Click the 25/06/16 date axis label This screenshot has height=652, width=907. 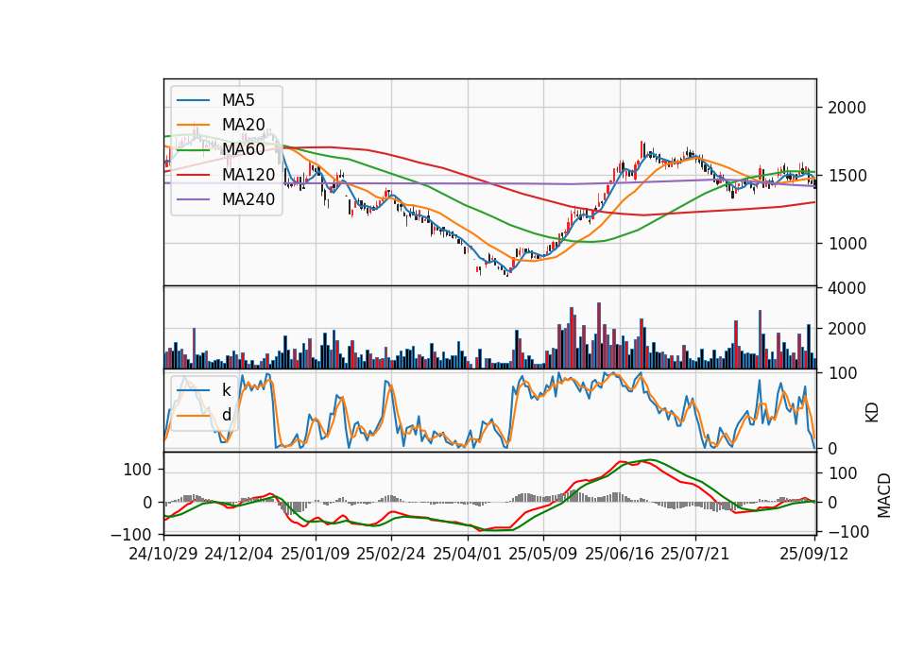pos(620,554)
